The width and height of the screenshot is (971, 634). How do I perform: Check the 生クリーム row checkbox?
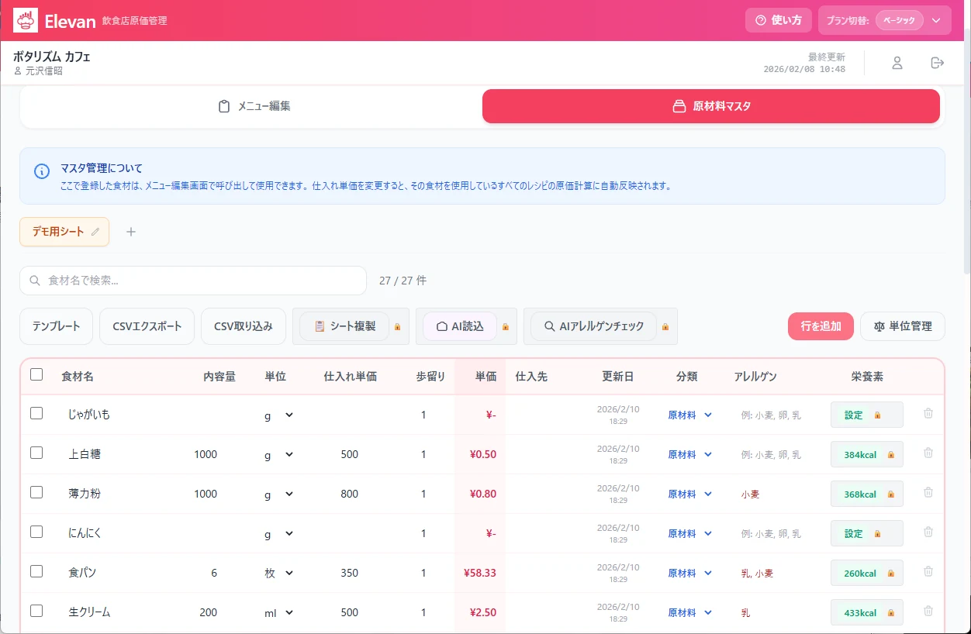[36, 611]
